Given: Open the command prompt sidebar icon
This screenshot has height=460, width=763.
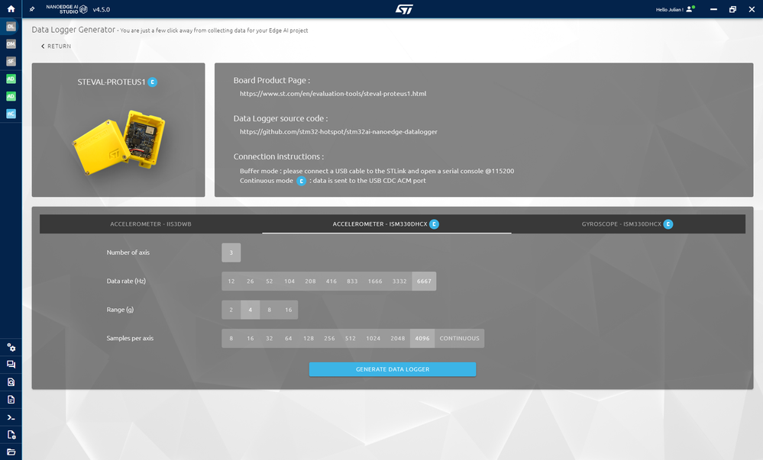Looking at the screenshot, I should pyautogui.click(x=11, y=417).
